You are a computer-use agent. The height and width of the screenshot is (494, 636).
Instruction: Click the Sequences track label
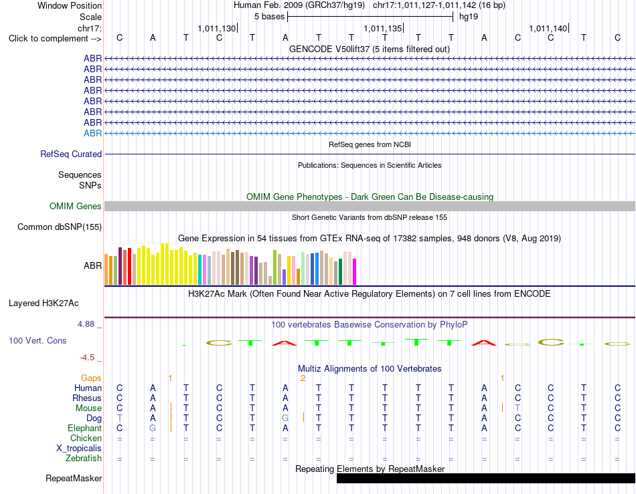click(x=80, y=174)
